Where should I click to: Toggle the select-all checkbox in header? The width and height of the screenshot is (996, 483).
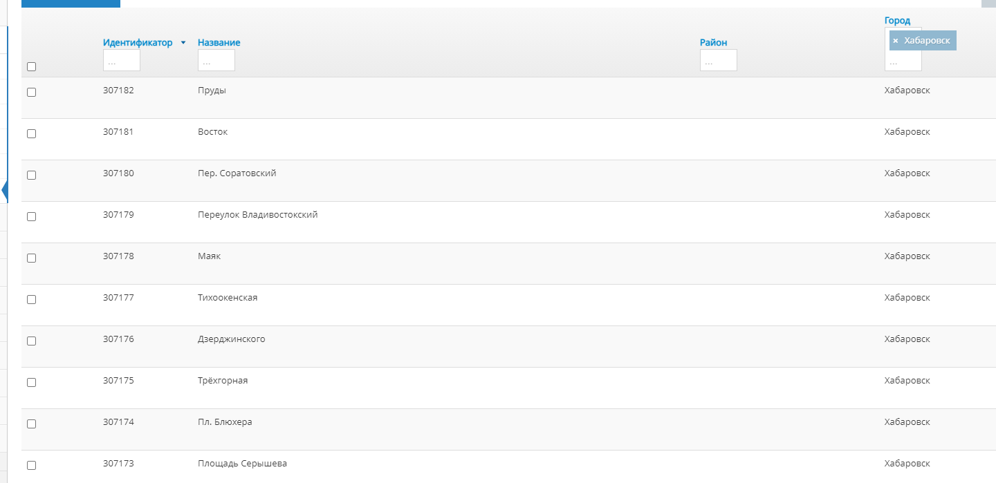point(31,67)
